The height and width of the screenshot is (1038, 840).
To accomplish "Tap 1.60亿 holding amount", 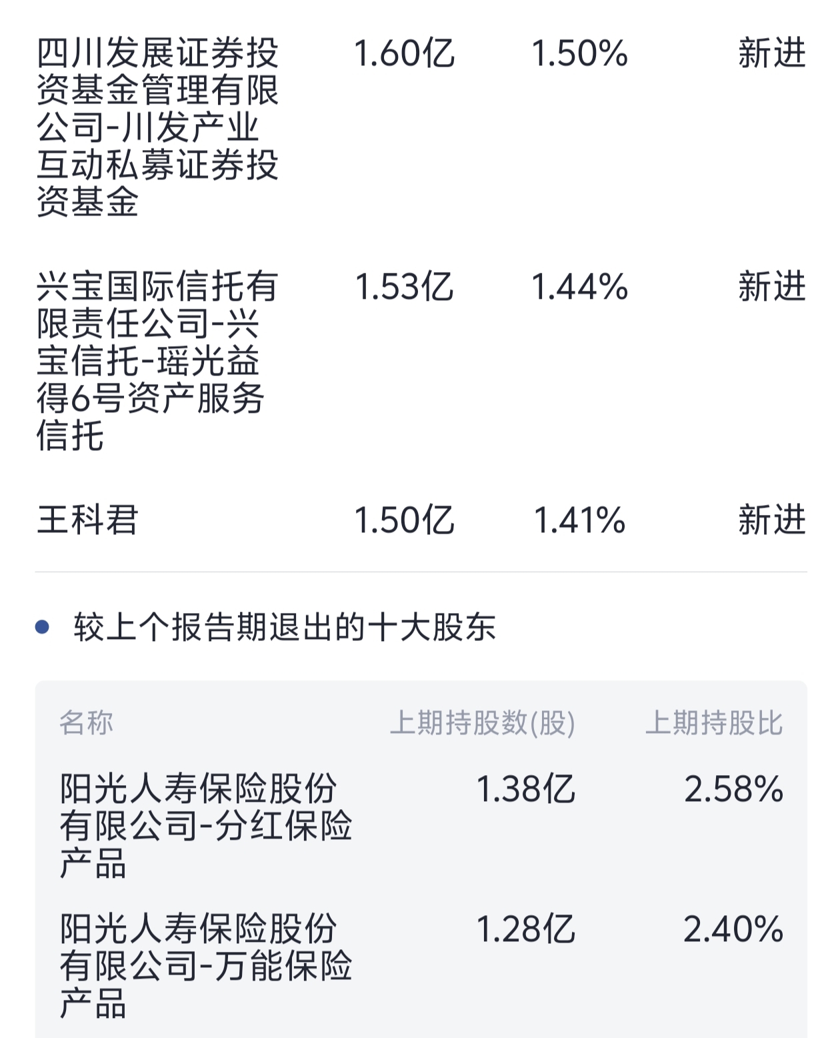I will tap(404, 53).
